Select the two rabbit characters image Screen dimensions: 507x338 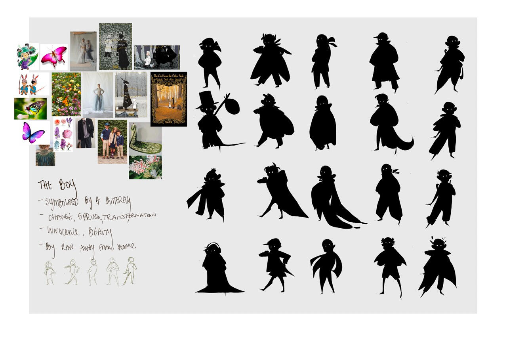[29, 84]
